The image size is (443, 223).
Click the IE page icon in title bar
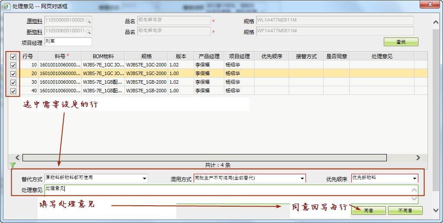[x=6, y=6]
